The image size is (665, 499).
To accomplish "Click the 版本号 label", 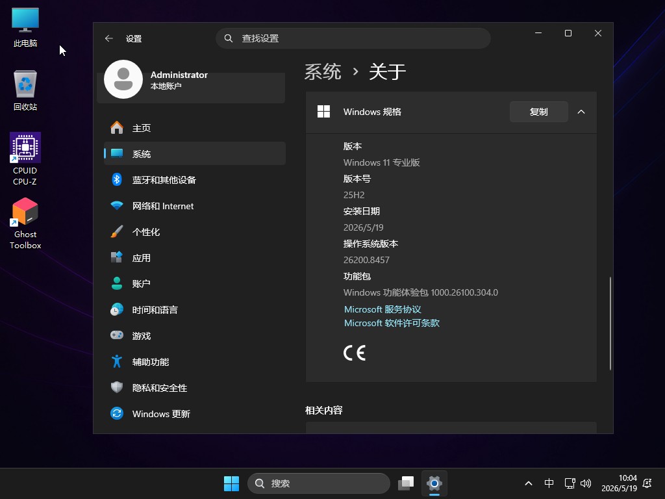I will point(357,179).
